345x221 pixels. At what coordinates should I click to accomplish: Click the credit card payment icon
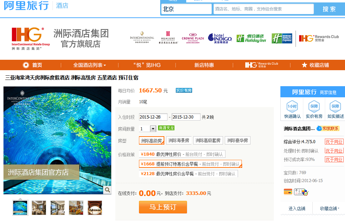pyautogui.click(x=288, y=191)
